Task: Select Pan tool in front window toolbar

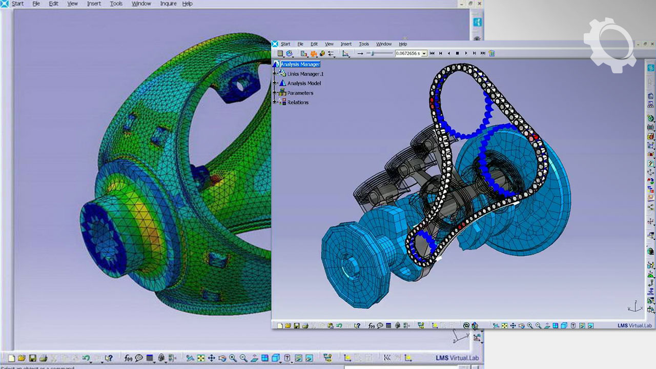Action: tap(513, 325)
